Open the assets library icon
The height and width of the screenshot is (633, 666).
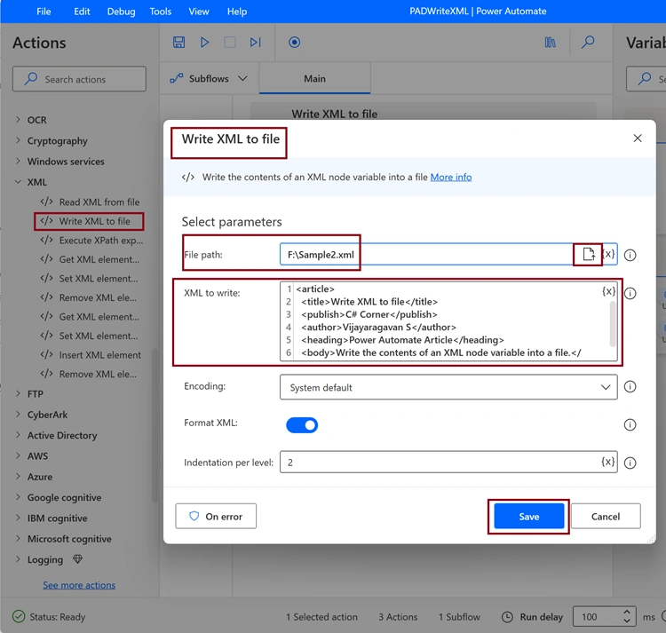pos(550,43)
